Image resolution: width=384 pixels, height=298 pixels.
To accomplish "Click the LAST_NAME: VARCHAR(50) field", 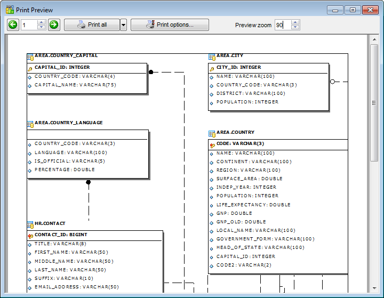I will point(70,270).
